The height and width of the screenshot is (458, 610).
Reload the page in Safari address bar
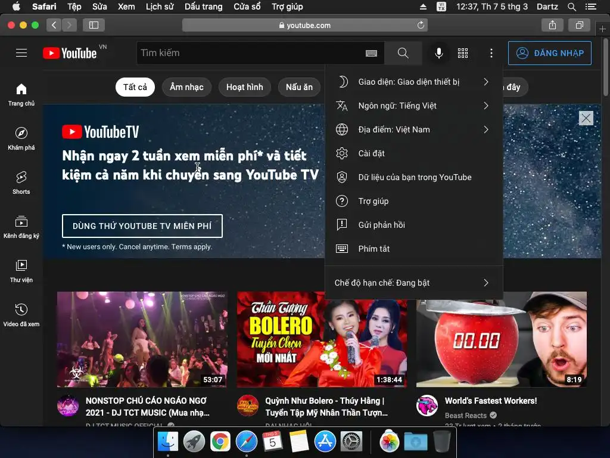tap(421, 25)
